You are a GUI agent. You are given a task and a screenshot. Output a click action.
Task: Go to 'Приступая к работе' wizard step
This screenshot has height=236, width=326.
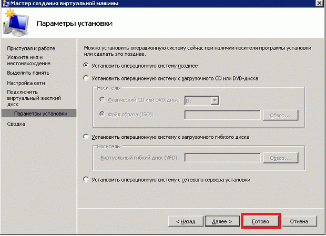(x=31, y=48)
